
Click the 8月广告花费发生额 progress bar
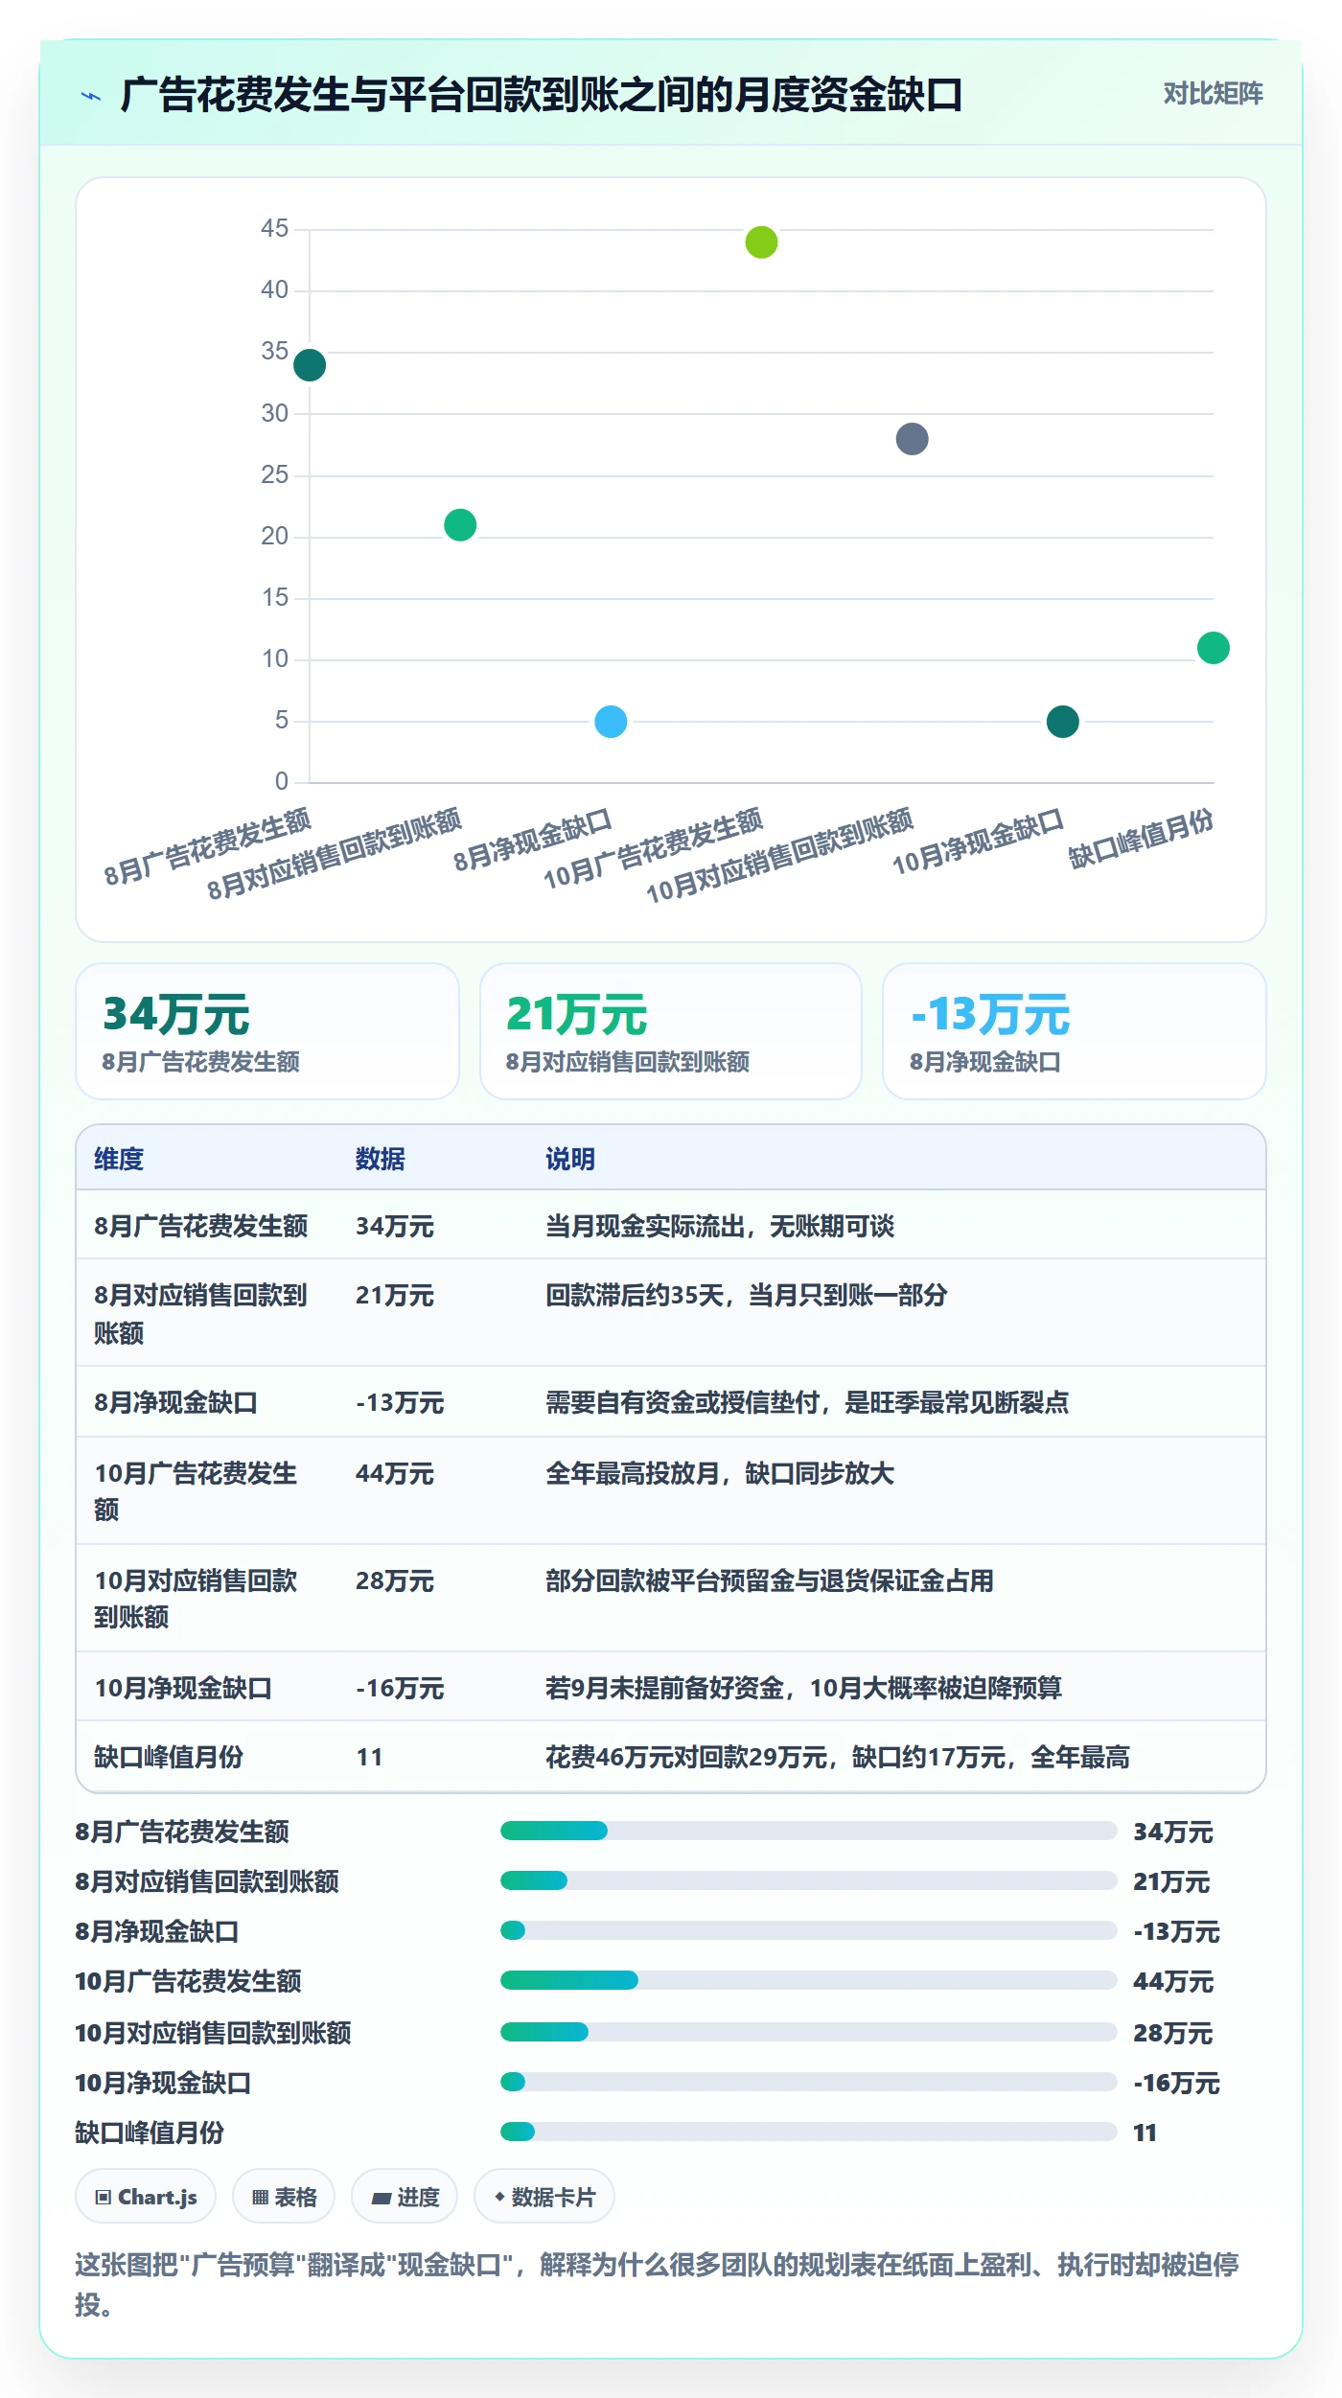coord(808,1831)
